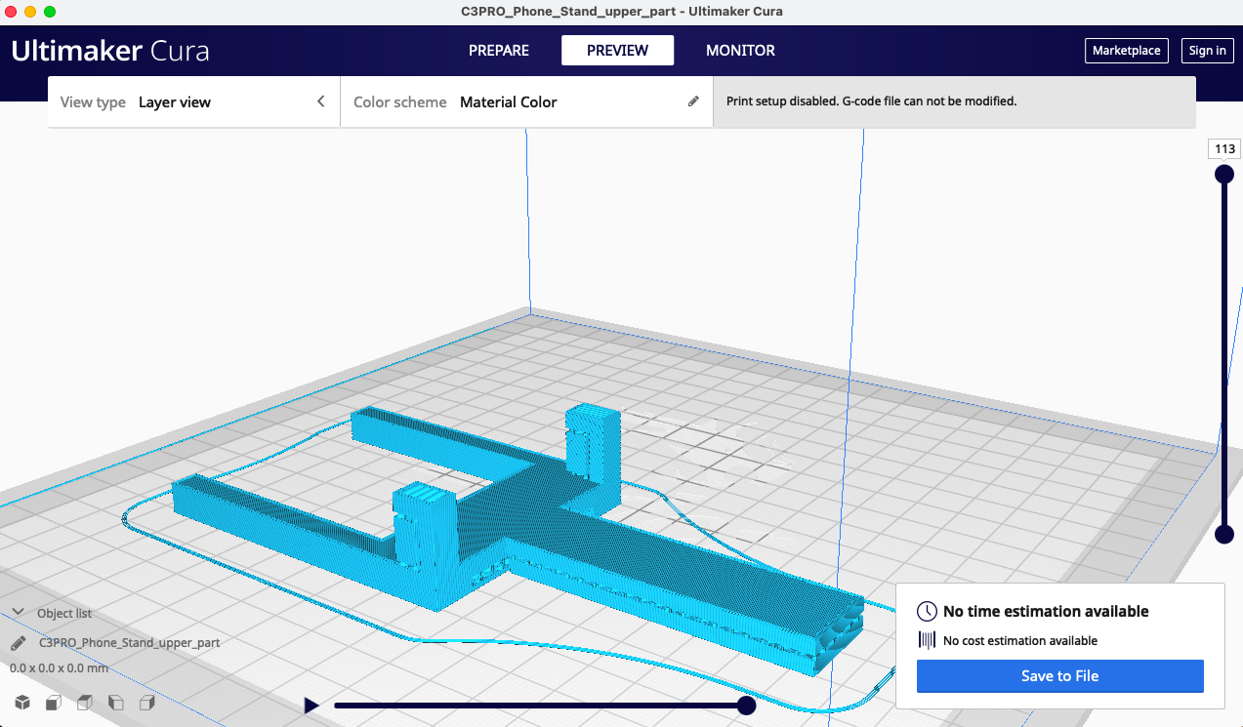The height and width of the screenshot is (727, 1243).
Task: Click the lower handle of layer slider
Action: [x=1223, y=534]
